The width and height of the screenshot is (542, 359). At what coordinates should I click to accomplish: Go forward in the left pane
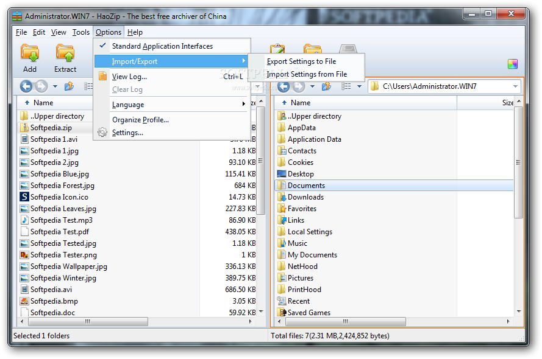coord(42,86)
